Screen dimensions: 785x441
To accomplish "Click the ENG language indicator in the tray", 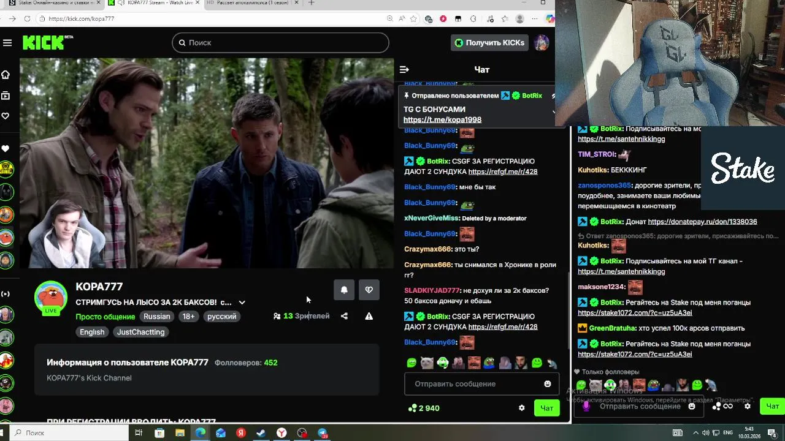I will pos(729,433).
